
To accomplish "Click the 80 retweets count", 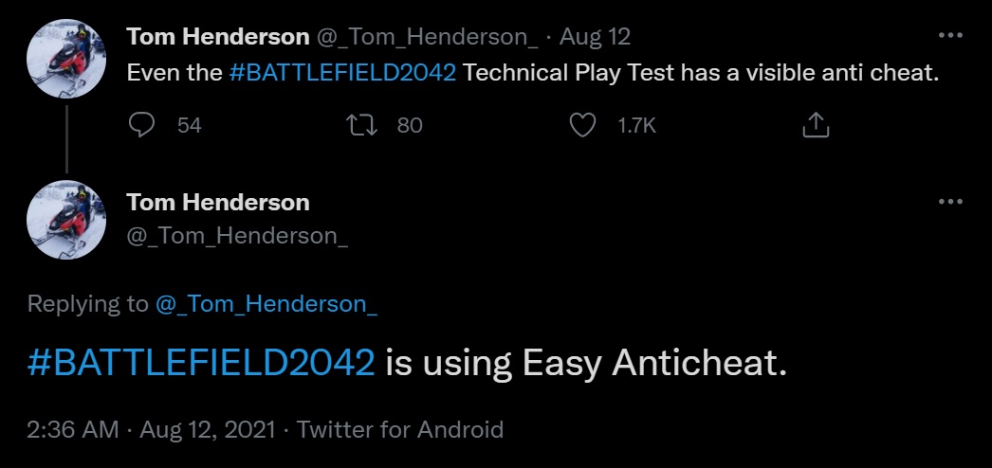I will click(x=410, y=125).
